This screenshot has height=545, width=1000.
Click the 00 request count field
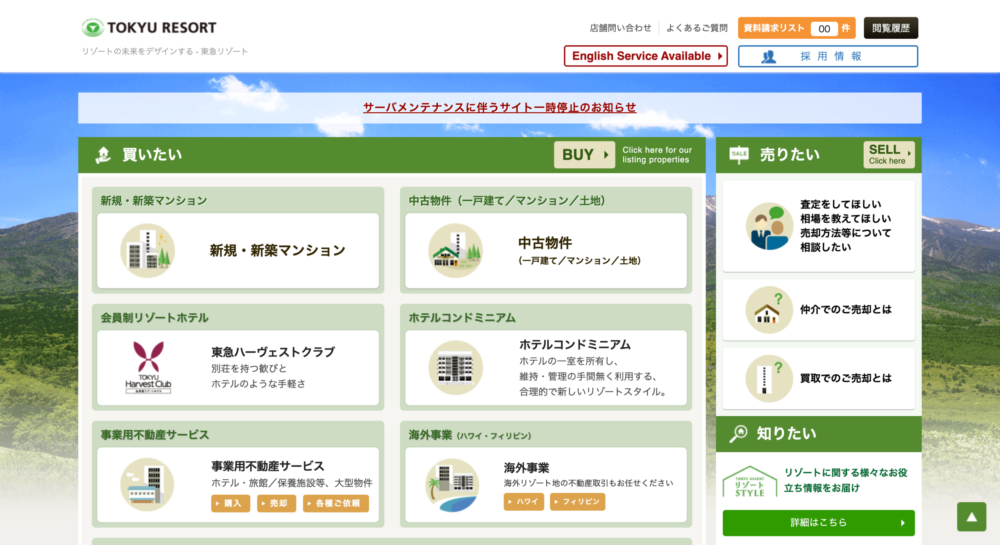(x=824, y=29)
